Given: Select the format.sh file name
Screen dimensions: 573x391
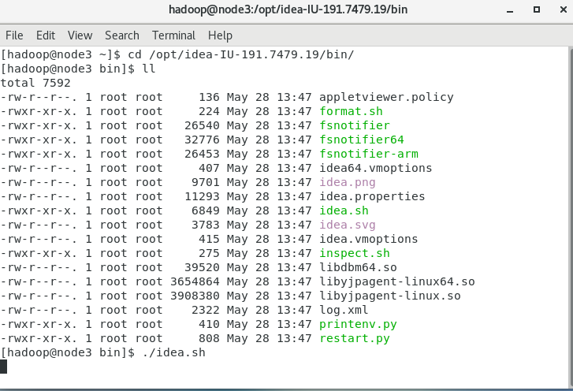Looking at the screenshot, I should 351,111.
